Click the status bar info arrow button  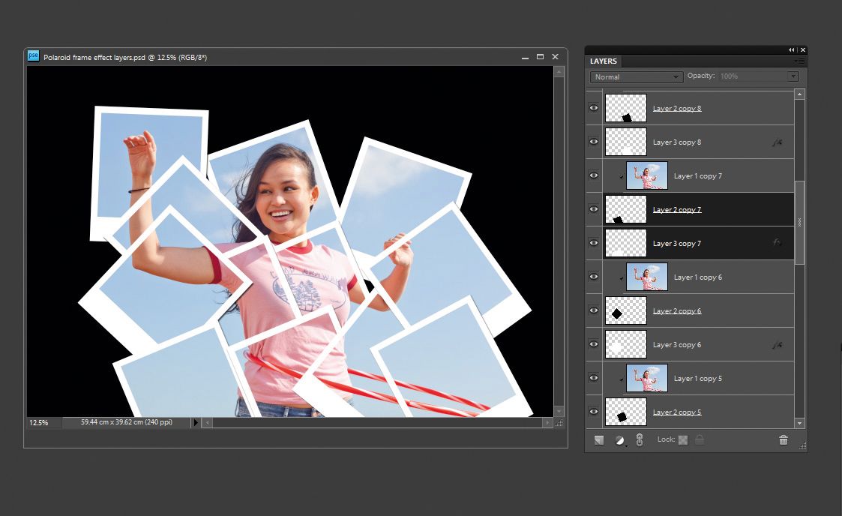pos(195,422)
